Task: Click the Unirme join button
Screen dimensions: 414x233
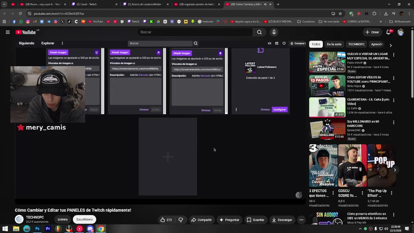Action: point(63,219)
